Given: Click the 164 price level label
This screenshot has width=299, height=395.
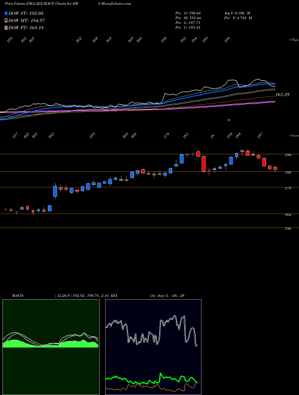Looking at the screenshot, I should click(288, 215).
